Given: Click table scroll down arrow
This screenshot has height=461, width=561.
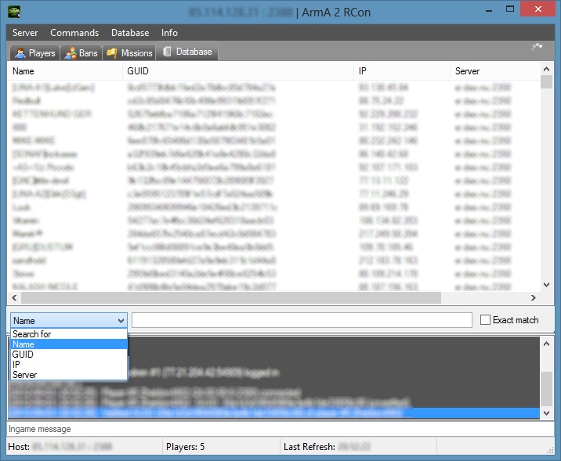Looking at the screenshot, I should pos(546,285).
